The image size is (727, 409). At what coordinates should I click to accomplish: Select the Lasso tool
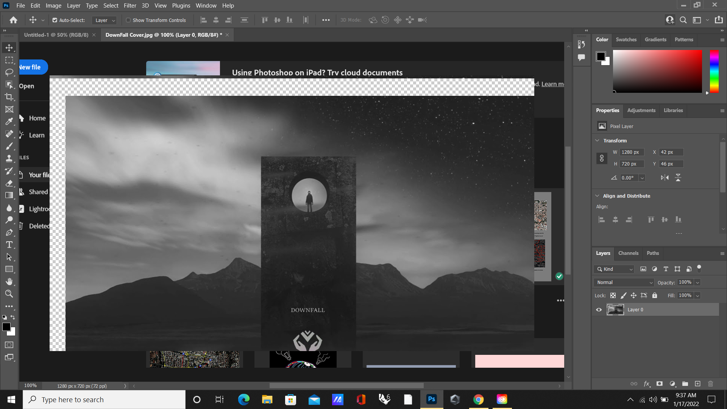coord(9,72)
